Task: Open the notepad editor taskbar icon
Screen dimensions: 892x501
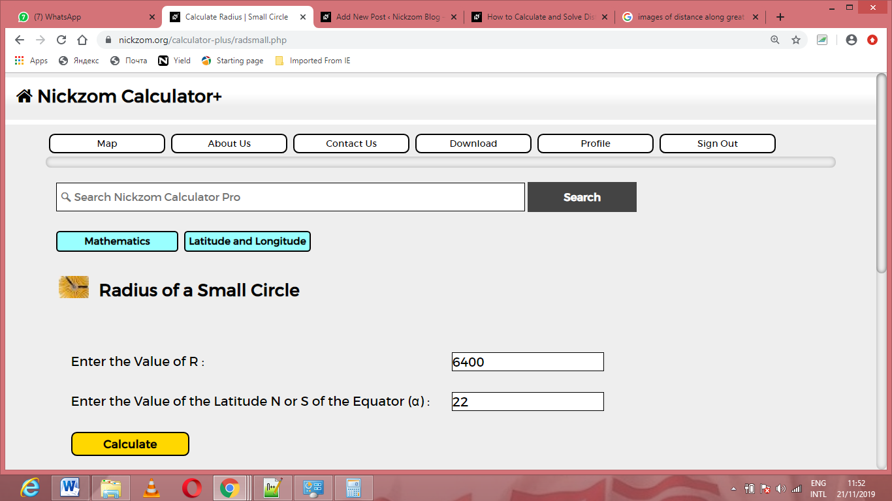Action: click(273, 487)
